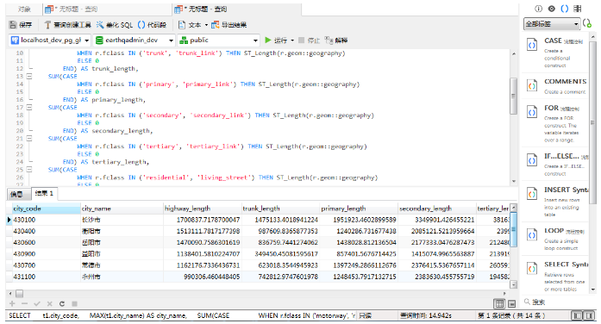601x324 pixels.
Task: Select the COMMENTS snippet
Action: [x=555, y=86]
